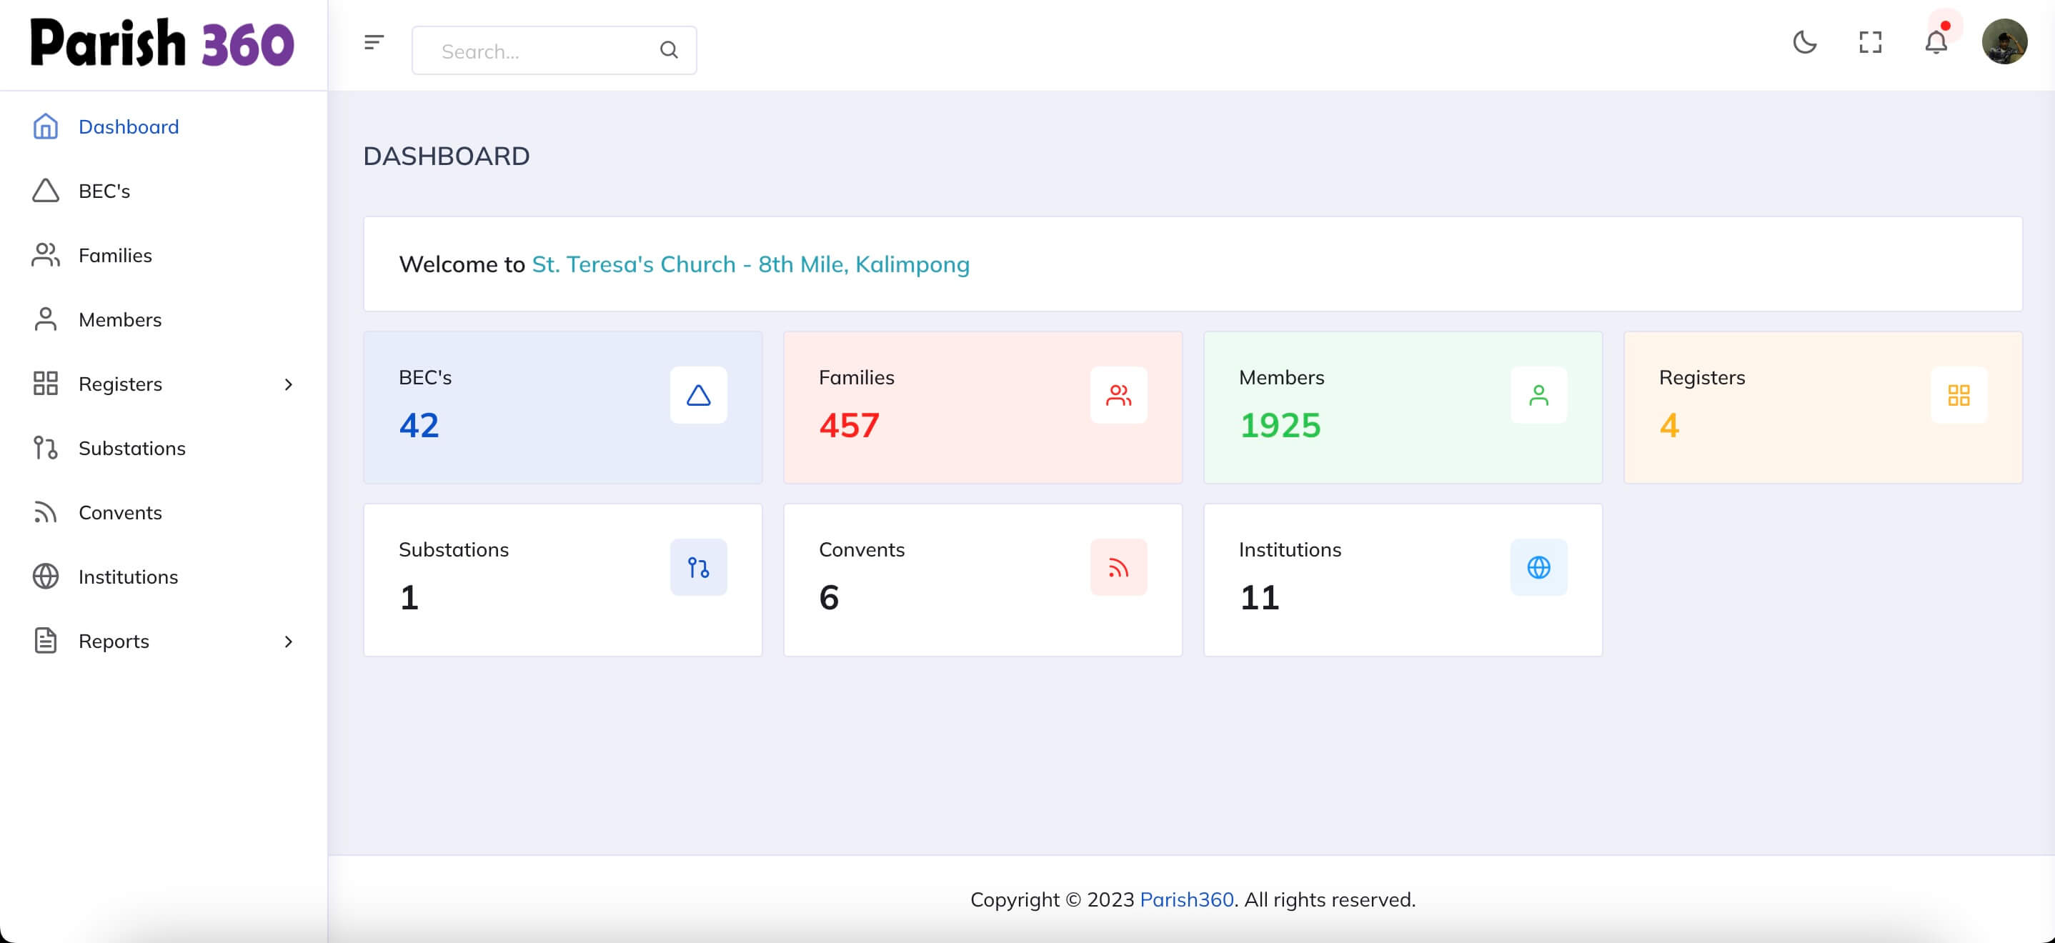Click the Substations card branch icon
Image resolution: width=2055 pixels, height=943 pixels.
pos(698,567)
